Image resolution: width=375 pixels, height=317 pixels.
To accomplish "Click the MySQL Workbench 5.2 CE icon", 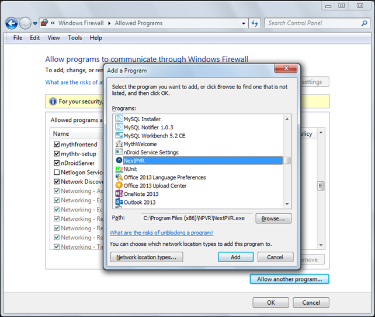I will pos(119,135).
